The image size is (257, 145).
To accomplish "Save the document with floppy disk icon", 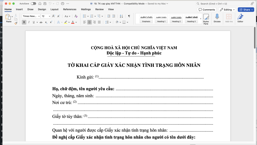I will pyautogui.click(x=45, y=4).
